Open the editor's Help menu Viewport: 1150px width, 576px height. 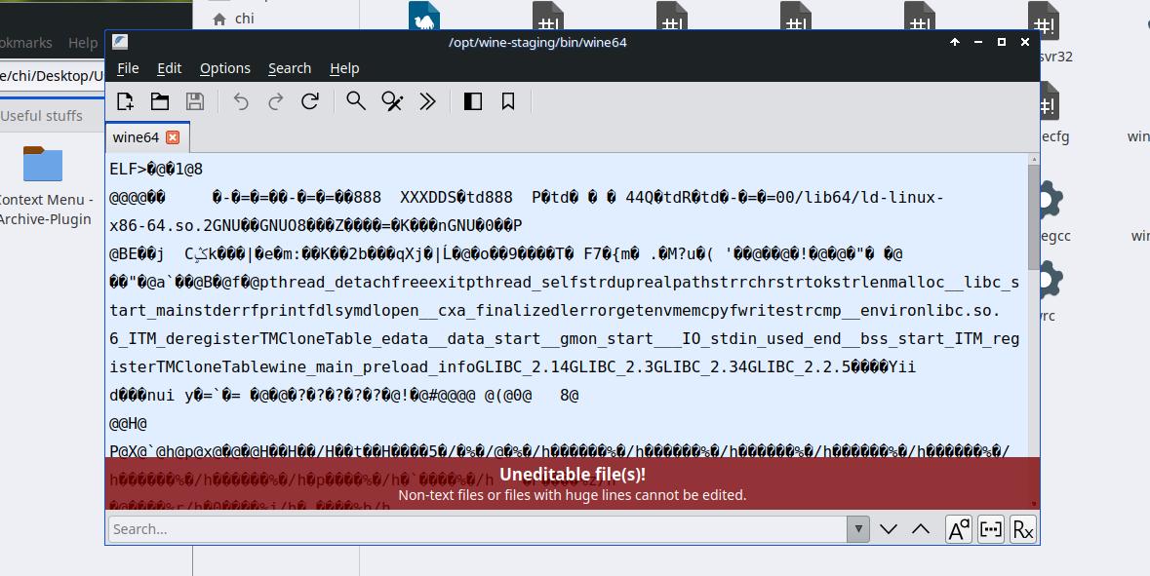[x=344, y=68]
